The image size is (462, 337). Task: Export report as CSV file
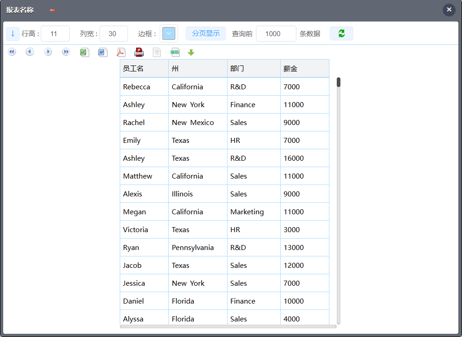(175, 52)
